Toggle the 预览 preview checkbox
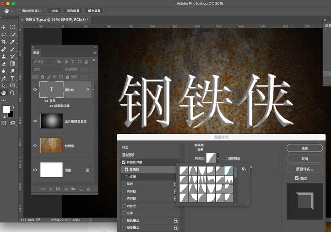This screenshot has width=331, height=232. tap(296, 178)
